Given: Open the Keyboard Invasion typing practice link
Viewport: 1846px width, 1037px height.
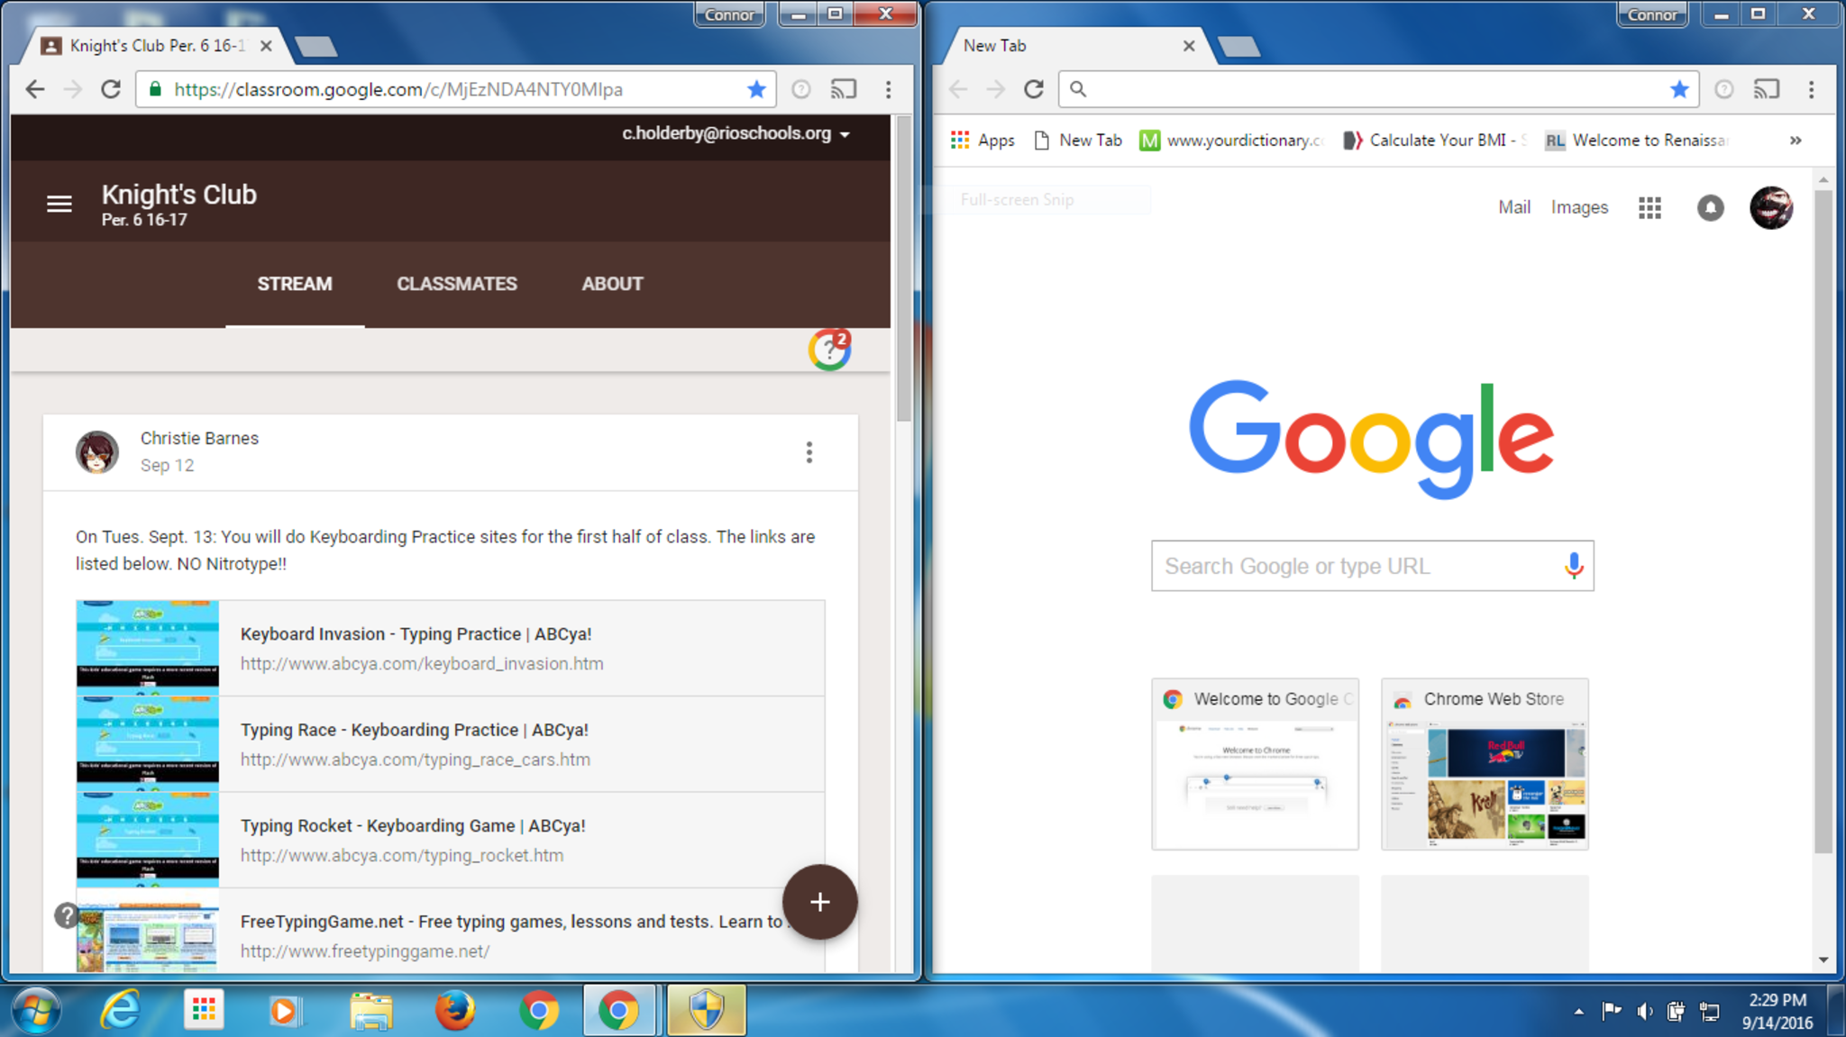Looking at the screenshot, I should coord(416,634).
